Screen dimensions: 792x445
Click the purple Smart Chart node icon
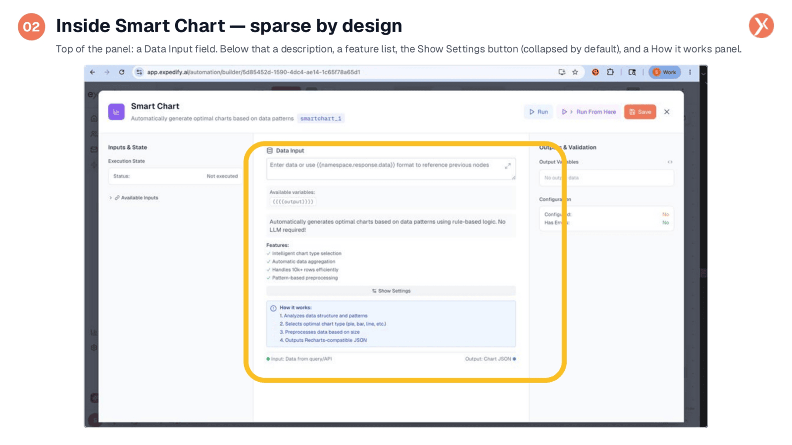(116, 112)
